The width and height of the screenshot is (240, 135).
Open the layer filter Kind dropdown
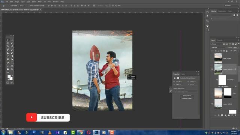click(216, 44)
